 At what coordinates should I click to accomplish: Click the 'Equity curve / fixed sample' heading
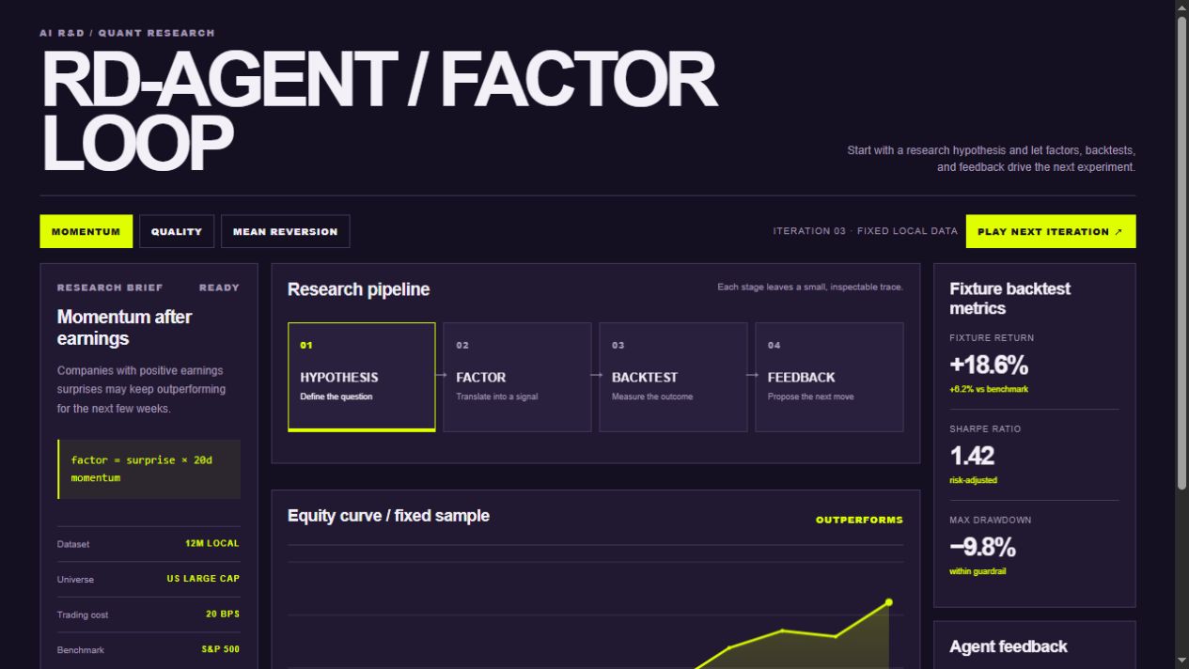388,516
